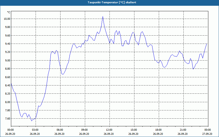
Task: Select the '9,20' y-axis label
Action: (8, 52)
